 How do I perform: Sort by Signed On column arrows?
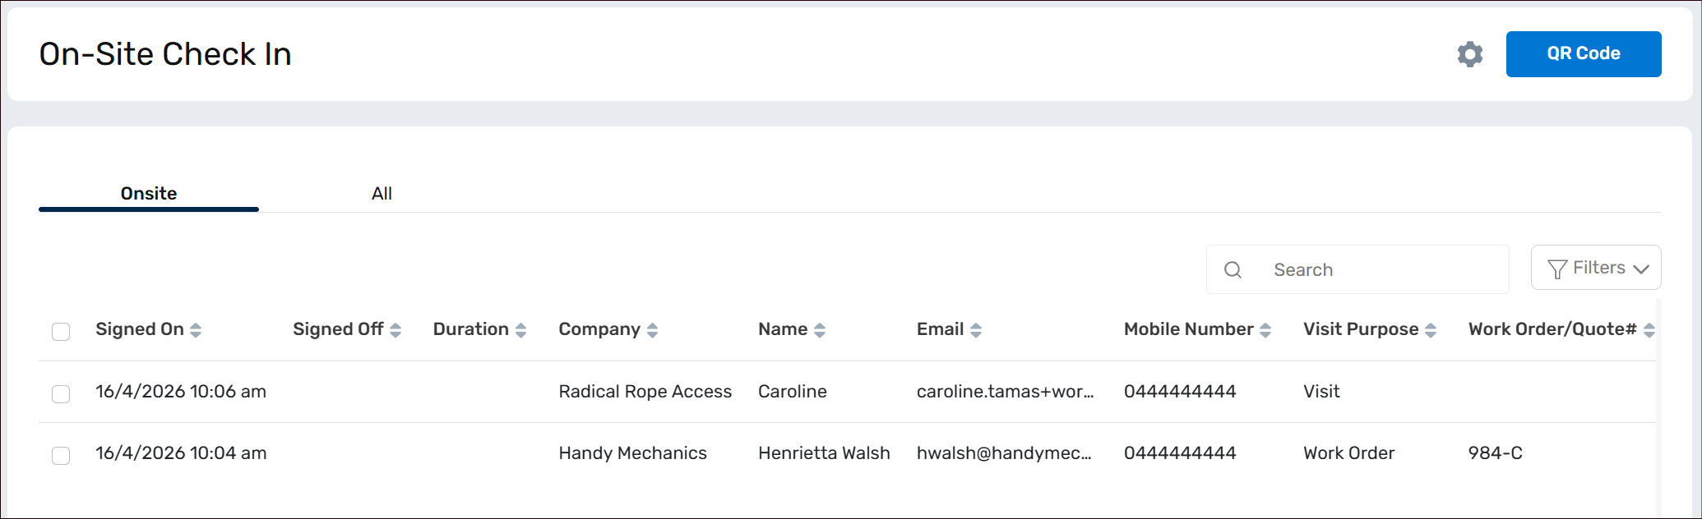[x=196, y=330]
